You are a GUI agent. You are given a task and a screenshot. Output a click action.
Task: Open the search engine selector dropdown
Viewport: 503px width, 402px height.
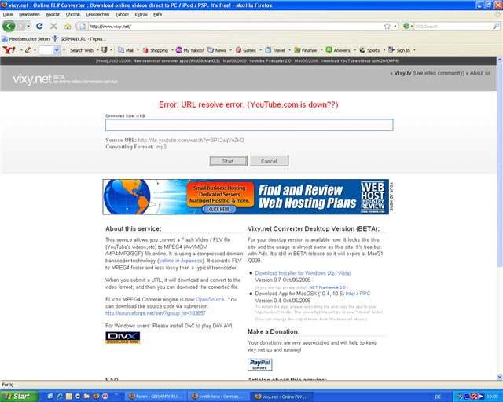click(x=407, y=26)
